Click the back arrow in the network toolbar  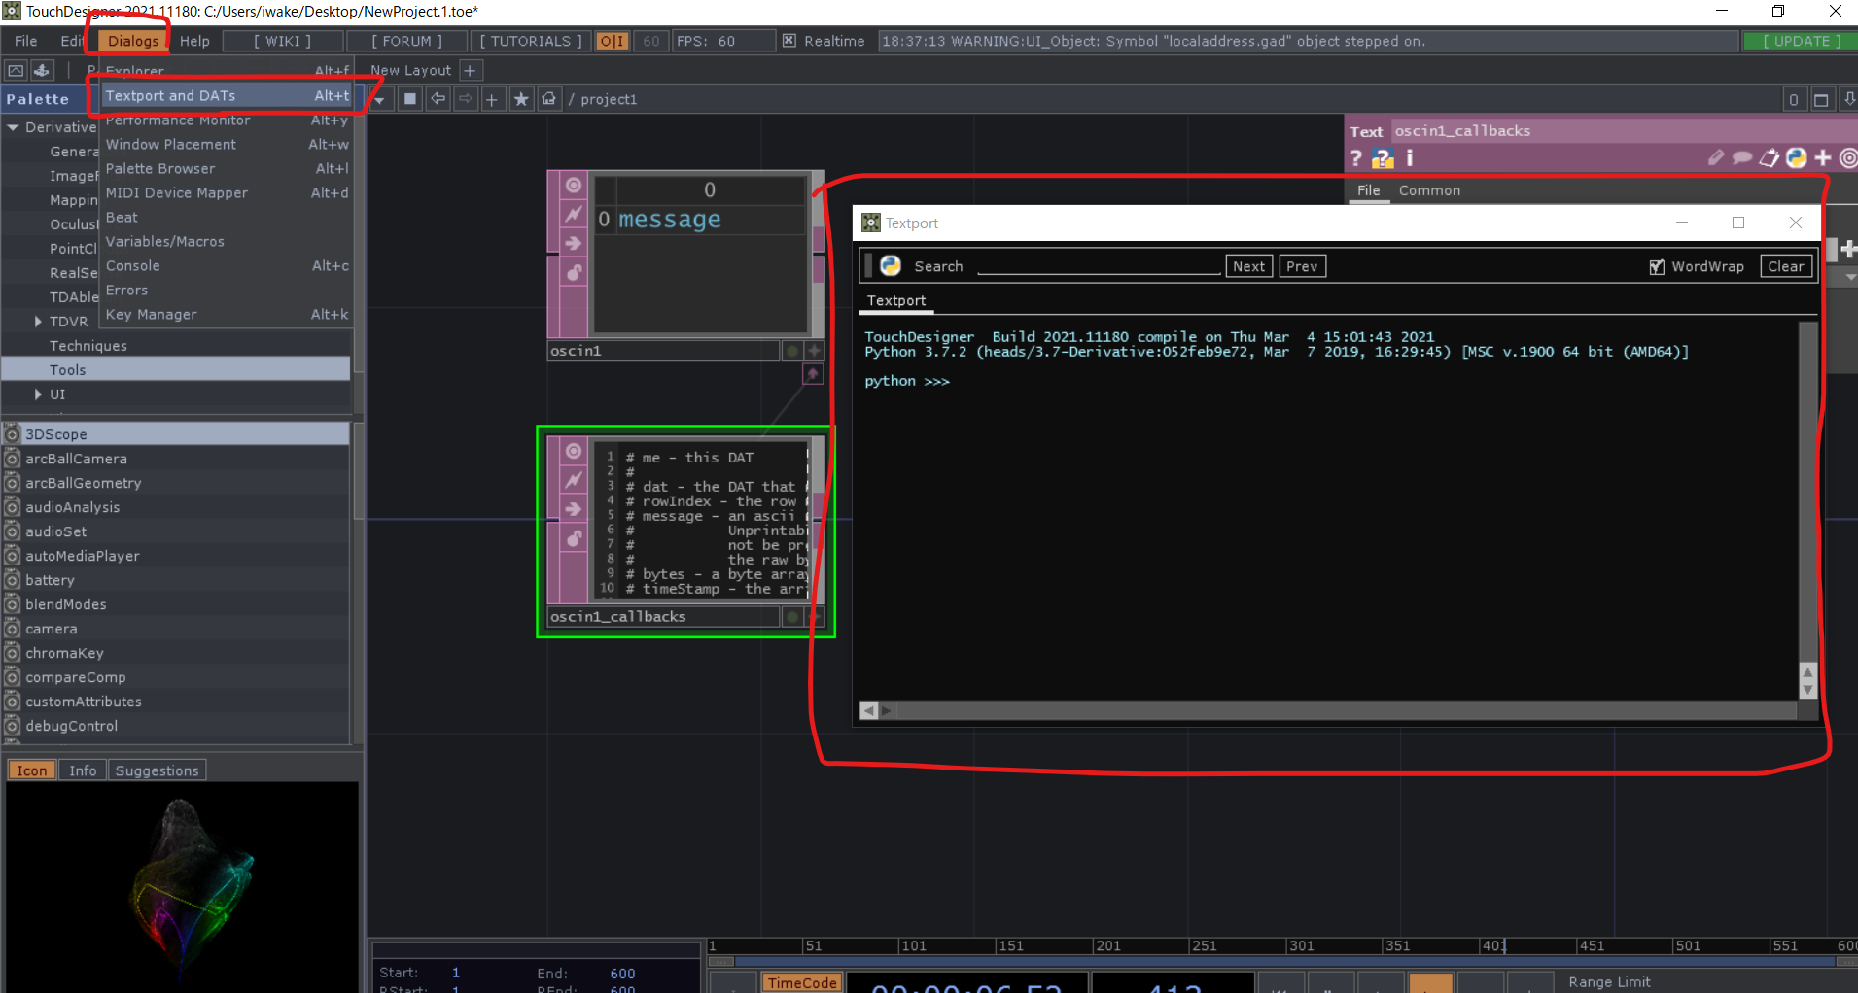[438, 98]
